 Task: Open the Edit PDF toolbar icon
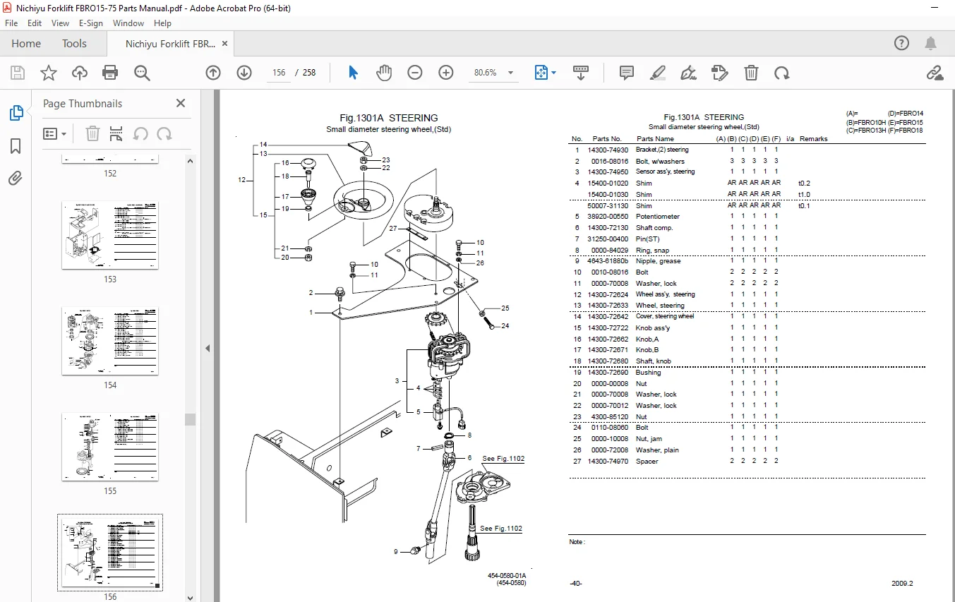point(720,73)
